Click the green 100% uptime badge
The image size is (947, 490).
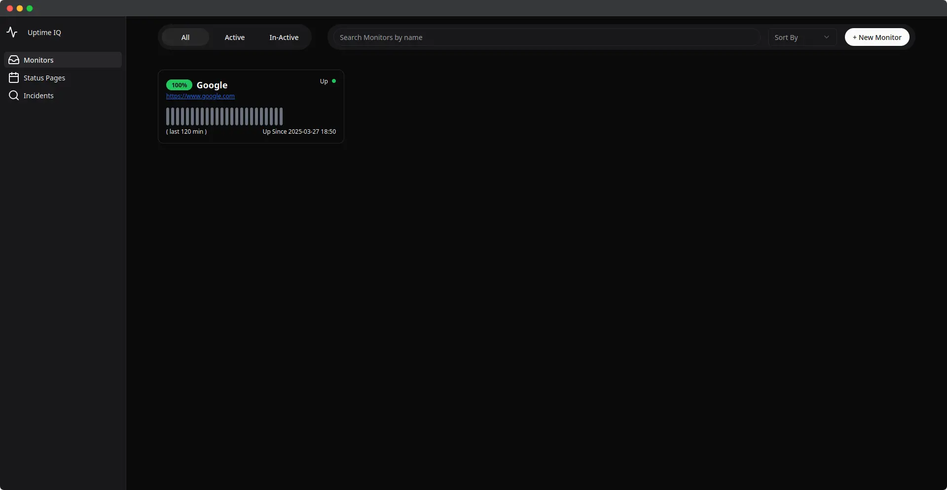pyautogui.click(x=179, y=85)
